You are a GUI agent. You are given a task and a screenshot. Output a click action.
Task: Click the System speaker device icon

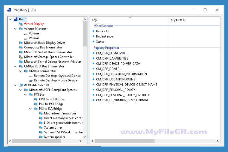tap(41, 137)
